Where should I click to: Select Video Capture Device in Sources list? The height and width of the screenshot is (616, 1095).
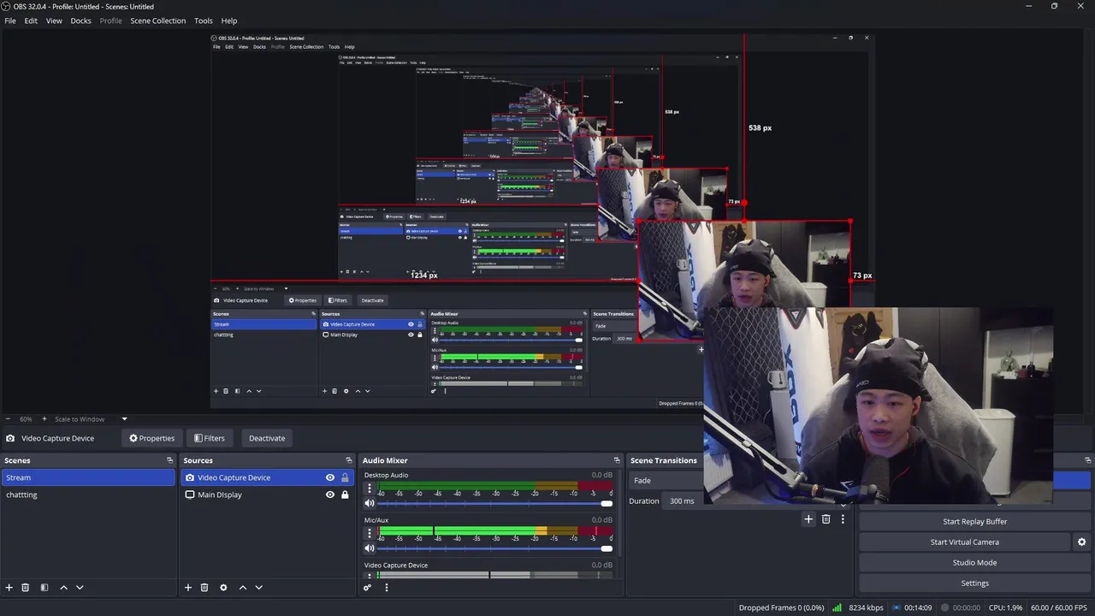click(x=268, y=477)
